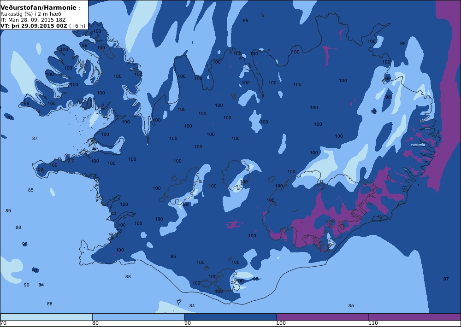Click the humidity value 92 in the east
Image resolution: width=461 pixels, height=327 pixels.
[x=374, y=111]
